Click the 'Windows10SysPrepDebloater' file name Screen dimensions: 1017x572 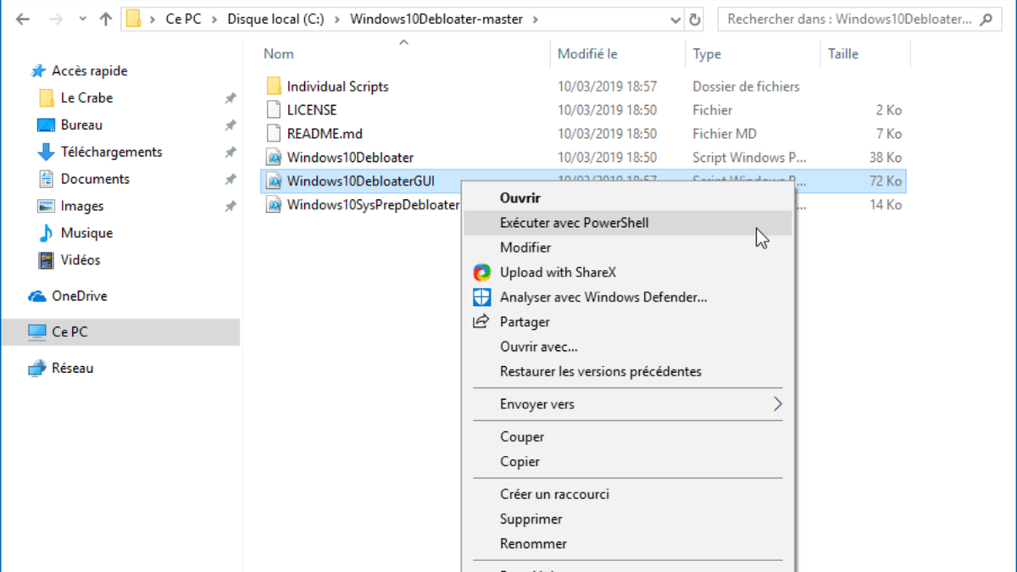tap(373, 204)
